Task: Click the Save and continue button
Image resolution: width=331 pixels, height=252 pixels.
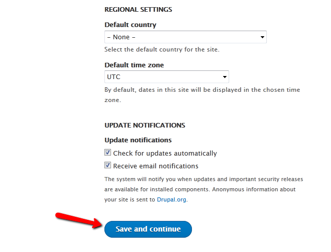Action: tap(148, 229)
